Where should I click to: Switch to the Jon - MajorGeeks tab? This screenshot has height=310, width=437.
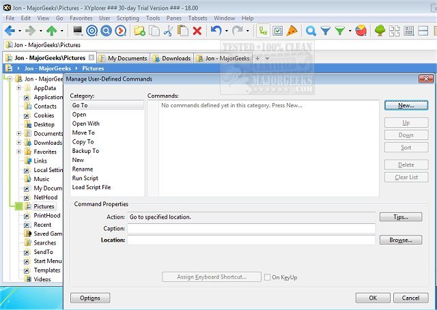coord(223,59)
